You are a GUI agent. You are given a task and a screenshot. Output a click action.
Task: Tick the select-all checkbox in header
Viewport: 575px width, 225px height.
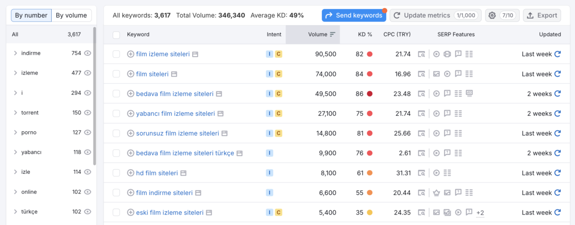[x=116, y=34]
